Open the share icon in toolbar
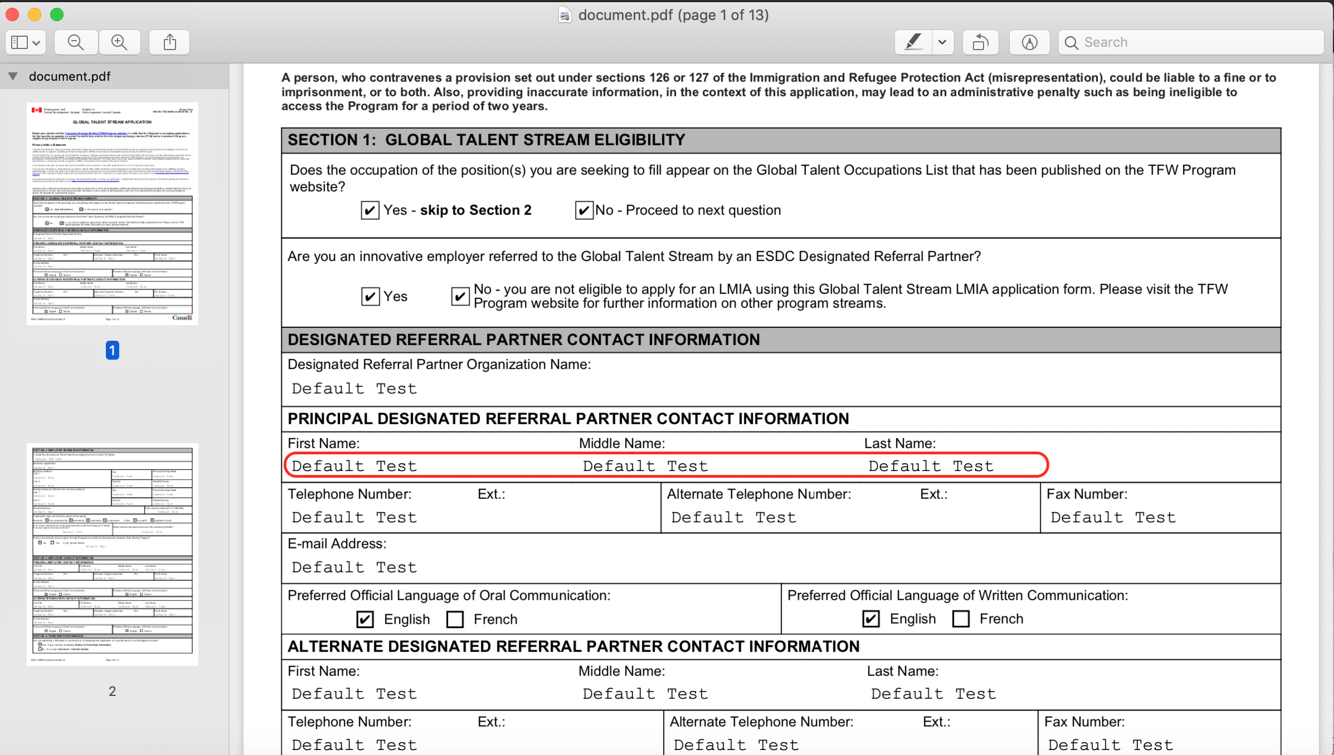The width and height of the screenshot is (1334, 755). (169, 42)
